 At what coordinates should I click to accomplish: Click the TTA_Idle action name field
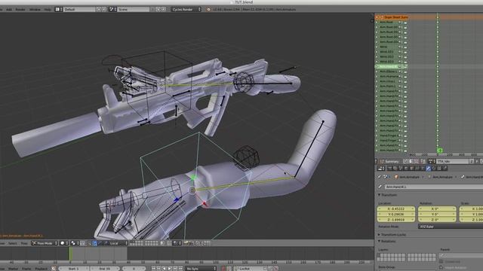452,161
